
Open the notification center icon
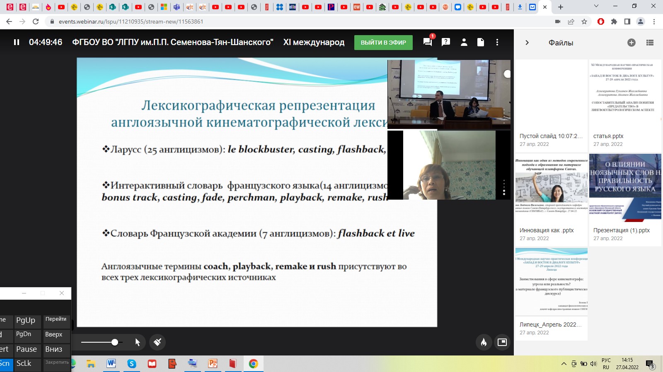(650, 364)
